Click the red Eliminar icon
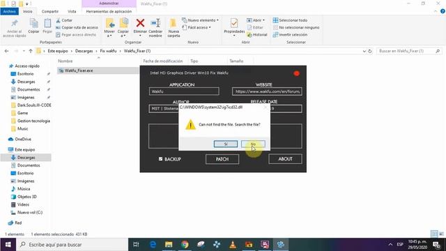The width and height of the screenshot is (446, 251). [140, 23]
